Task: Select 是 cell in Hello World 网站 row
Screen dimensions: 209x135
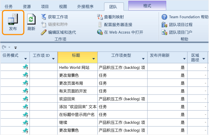Action: [167, 67]
